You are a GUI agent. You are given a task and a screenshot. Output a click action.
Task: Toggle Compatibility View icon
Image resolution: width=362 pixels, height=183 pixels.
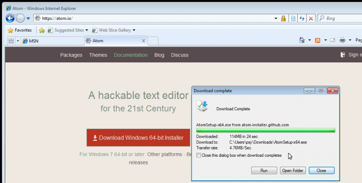[x=293, y=19]
